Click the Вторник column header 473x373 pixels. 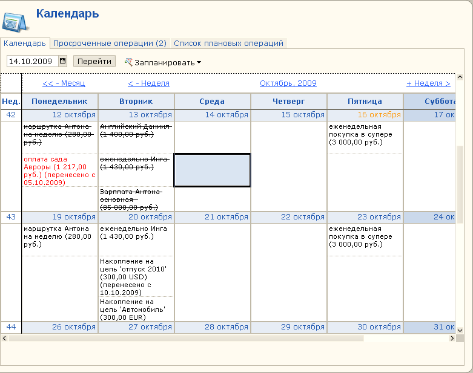[136, 102]
